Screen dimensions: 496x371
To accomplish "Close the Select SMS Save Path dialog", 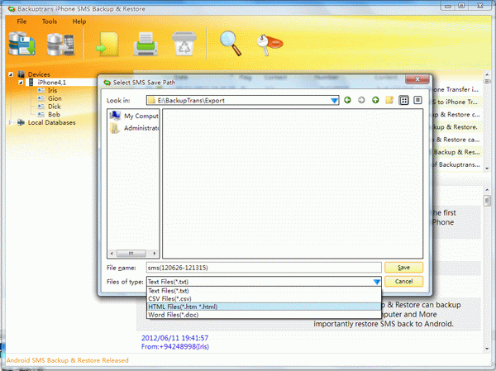I will [417, 79].
